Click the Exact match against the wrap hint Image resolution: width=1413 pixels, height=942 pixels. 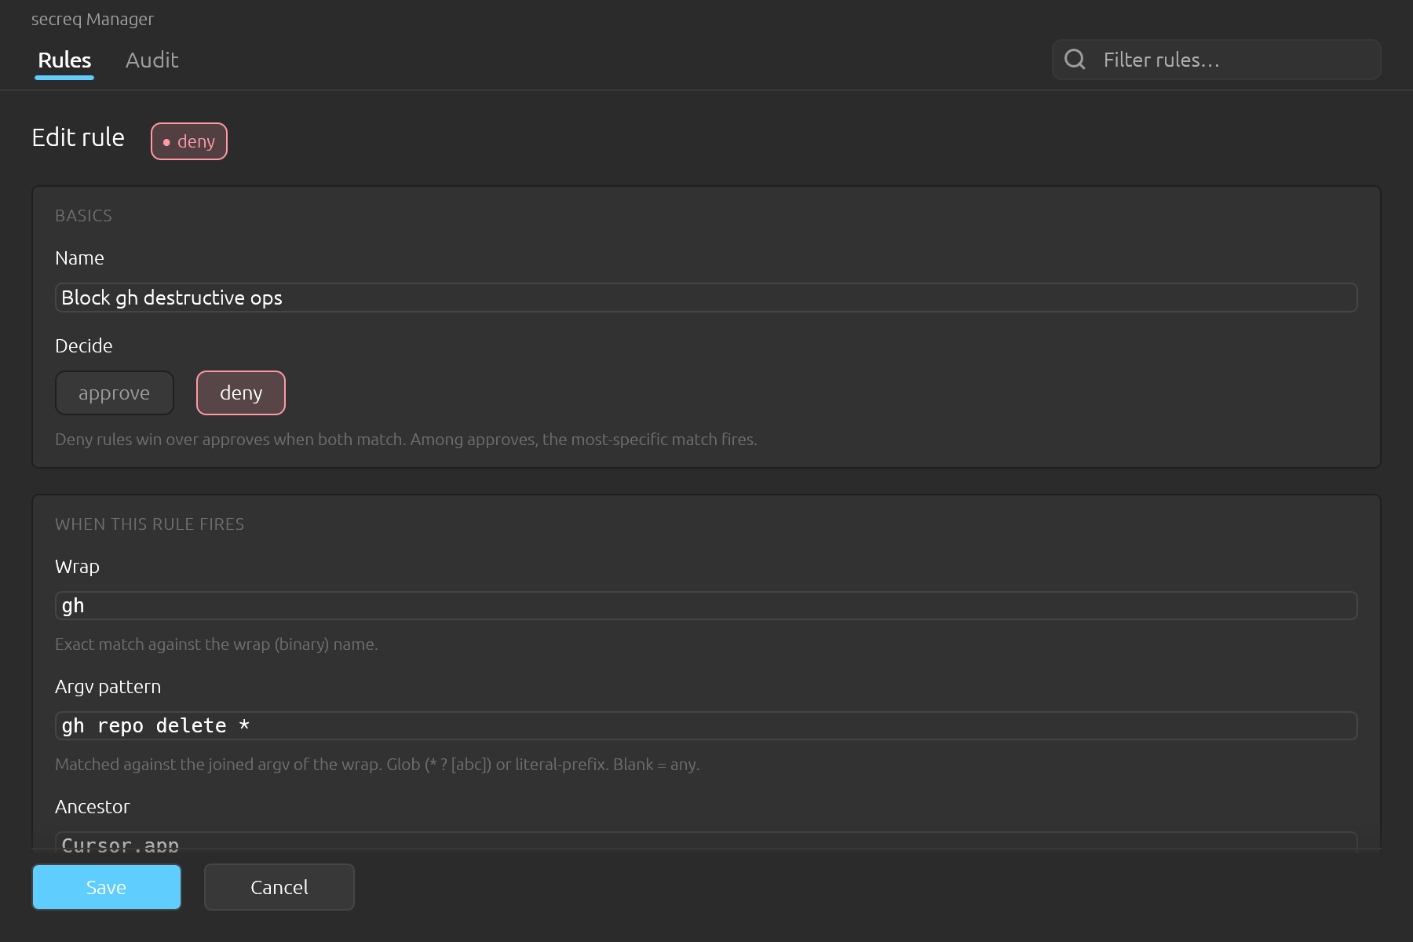click(x=217, y=644)
